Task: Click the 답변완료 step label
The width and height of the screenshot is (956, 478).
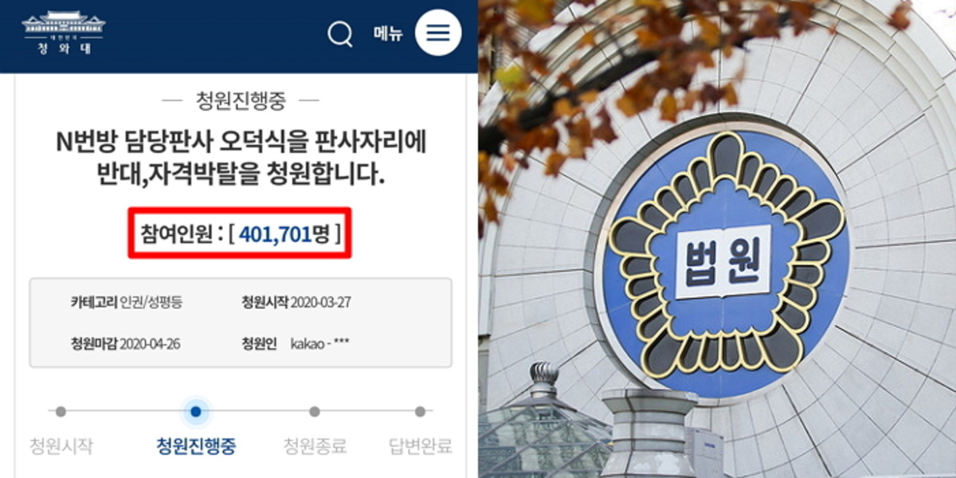Action: click(420, 445)
